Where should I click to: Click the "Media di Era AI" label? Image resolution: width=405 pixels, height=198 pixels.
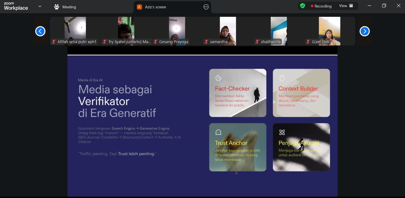click(x=90, y=80)
